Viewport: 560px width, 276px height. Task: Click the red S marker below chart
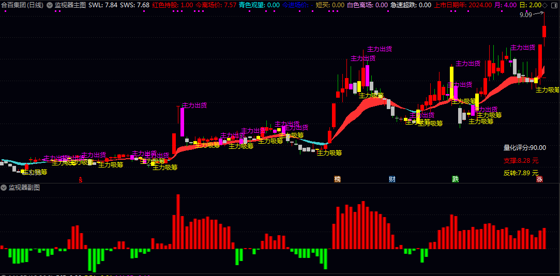tap(80, 179)
